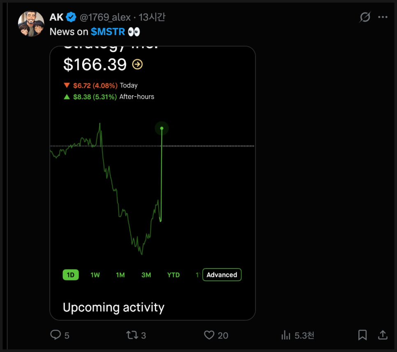Click the yellow arrow next to $166.39
Viewport: 397px width, 352px height.
[x=137, y=64]
